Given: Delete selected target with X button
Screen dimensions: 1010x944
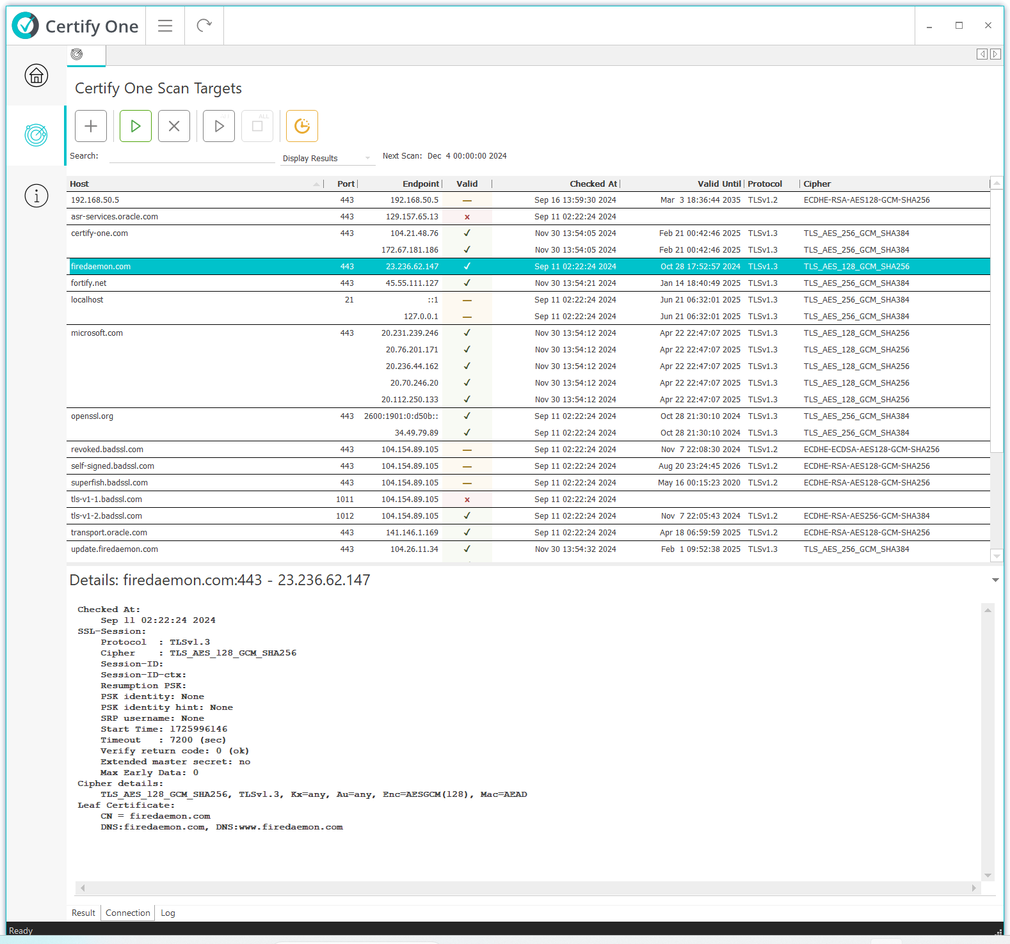Looking at the screenshot, I should (174, 126).
